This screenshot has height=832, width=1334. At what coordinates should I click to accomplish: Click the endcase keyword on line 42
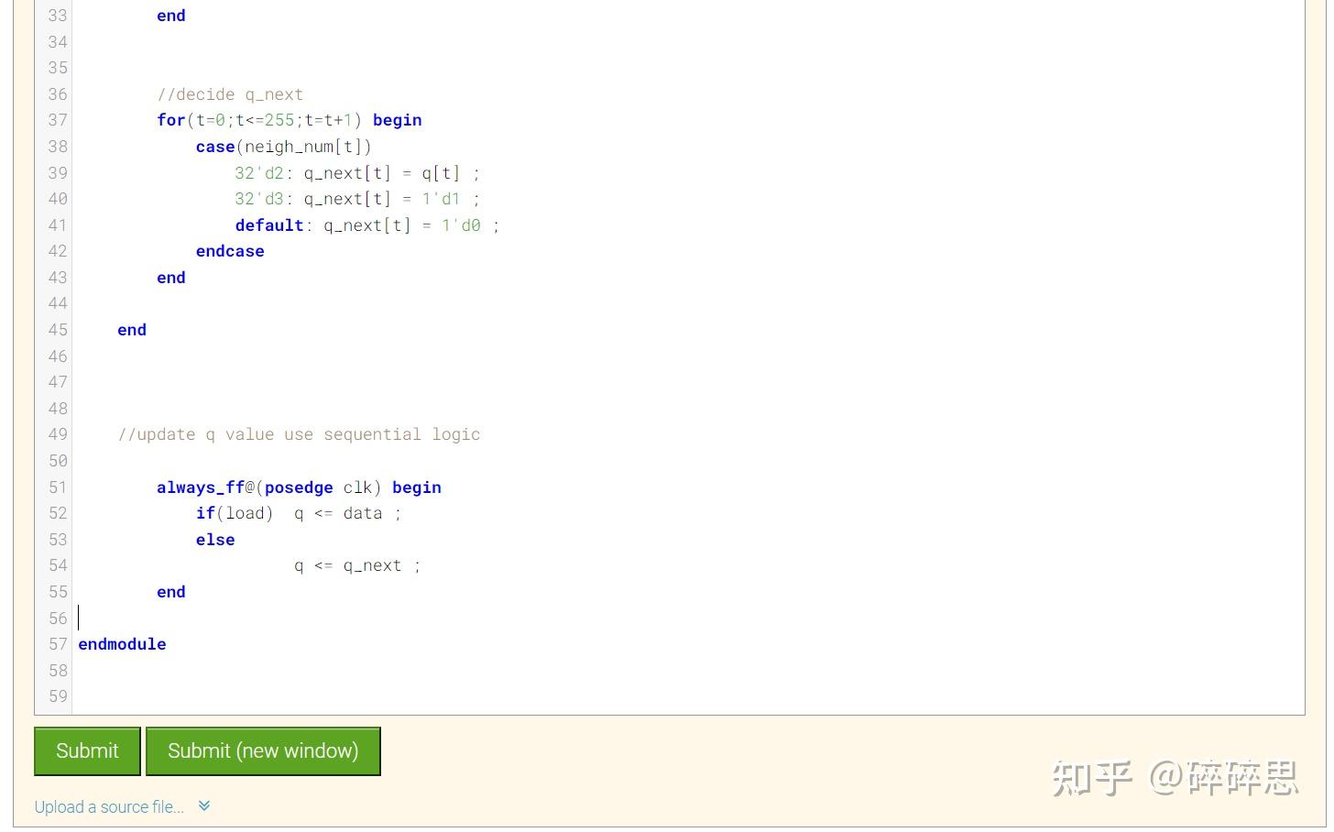click(x=229, y=251)
